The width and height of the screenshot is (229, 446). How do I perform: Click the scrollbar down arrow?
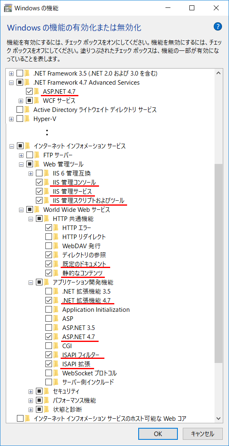(x=218, y=418)
